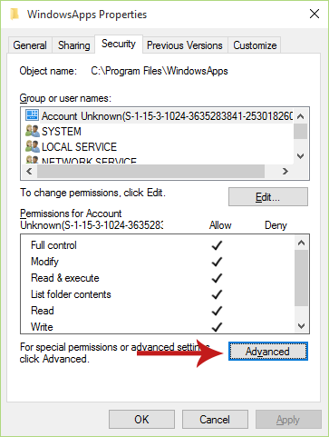This screenshot has width=329, height=437.
Task: Click the List folder contents permission row
Action: (x=157, y=294)
